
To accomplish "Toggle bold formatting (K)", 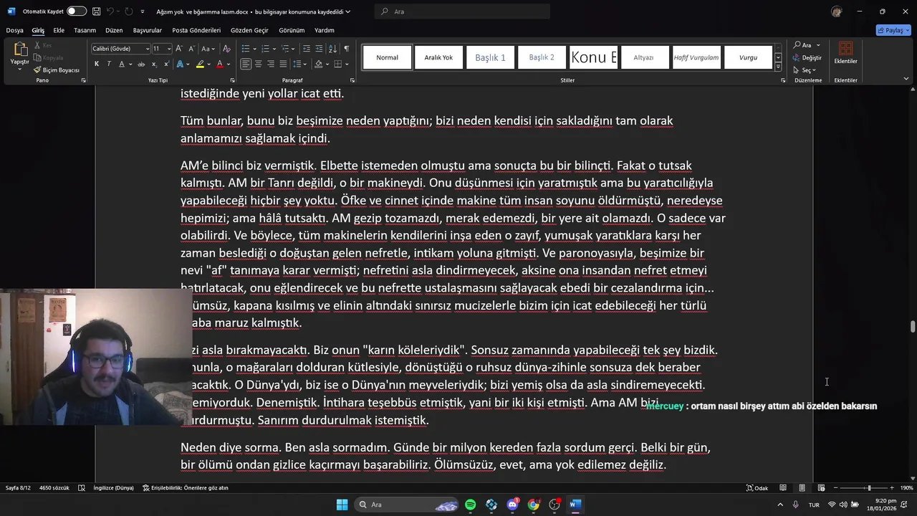I will point(97,64).
